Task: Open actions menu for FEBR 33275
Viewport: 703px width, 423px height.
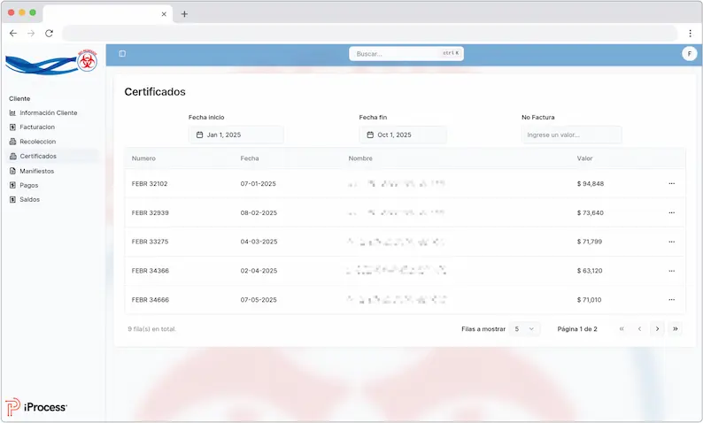Action: (671, 242)
